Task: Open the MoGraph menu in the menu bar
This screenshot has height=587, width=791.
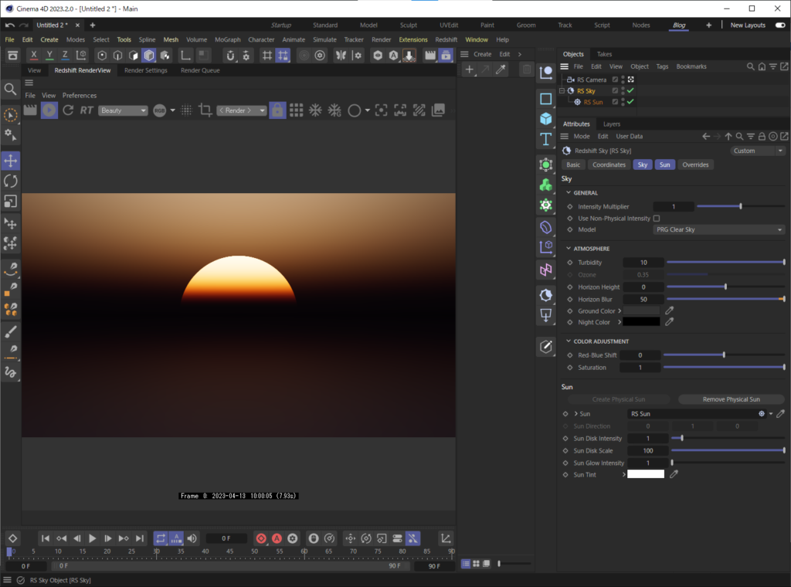Action: 227,39
